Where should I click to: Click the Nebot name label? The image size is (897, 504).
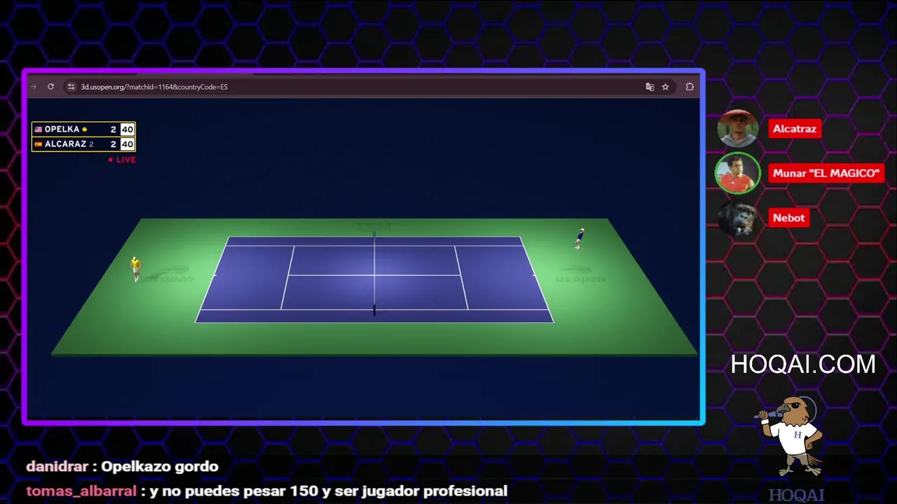(x=789, y=218)
